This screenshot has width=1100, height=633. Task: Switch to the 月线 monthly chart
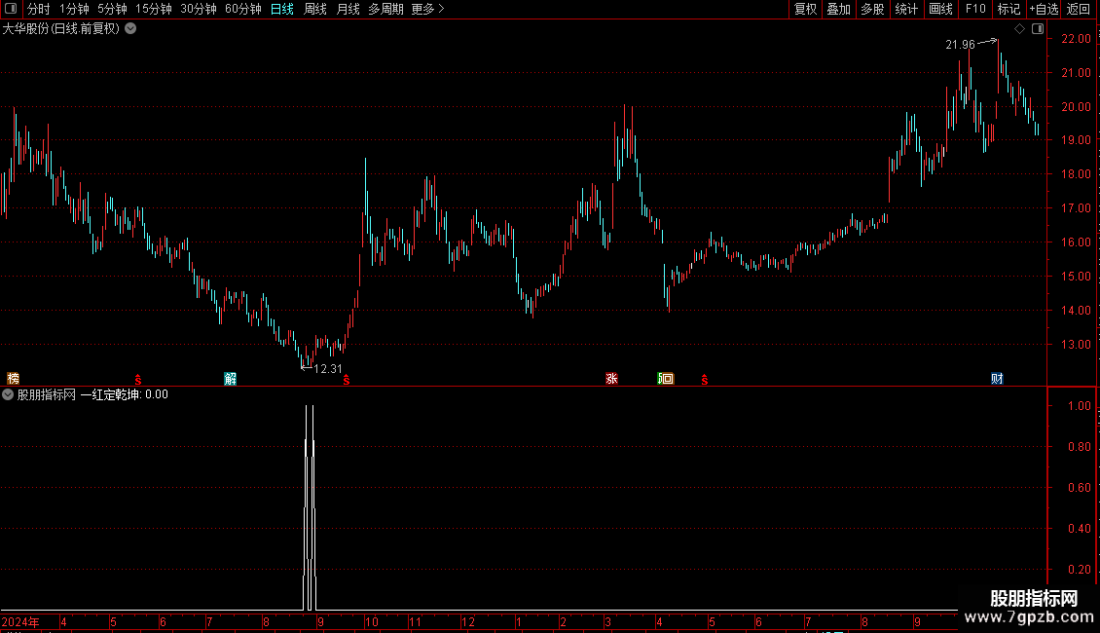pos(348,9)
